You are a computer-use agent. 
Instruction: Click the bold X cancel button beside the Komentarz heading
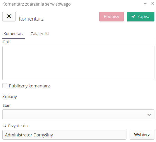[x=9, y=16]
